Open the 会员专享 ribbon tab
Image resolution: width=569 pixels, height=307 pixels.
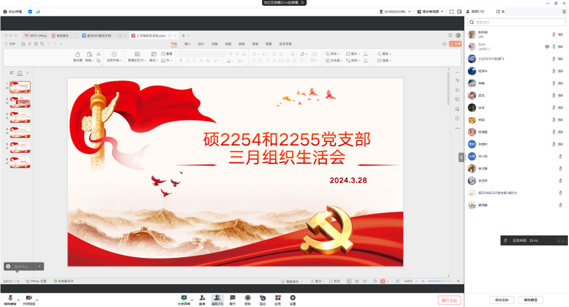[285, 44]
